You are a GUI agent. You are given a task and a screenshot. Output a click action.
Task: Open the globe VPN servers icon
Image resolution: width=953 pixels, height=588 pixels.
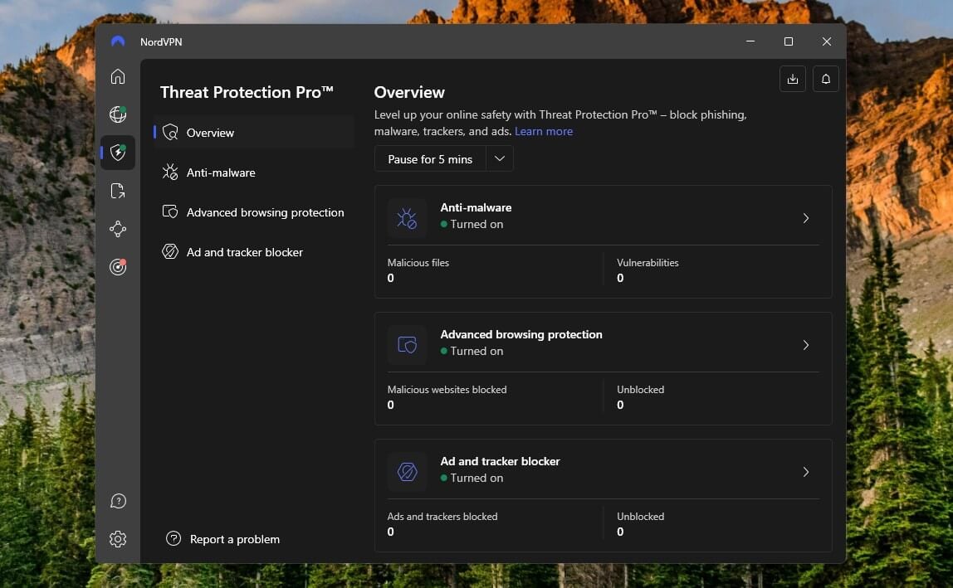[118, 114]
